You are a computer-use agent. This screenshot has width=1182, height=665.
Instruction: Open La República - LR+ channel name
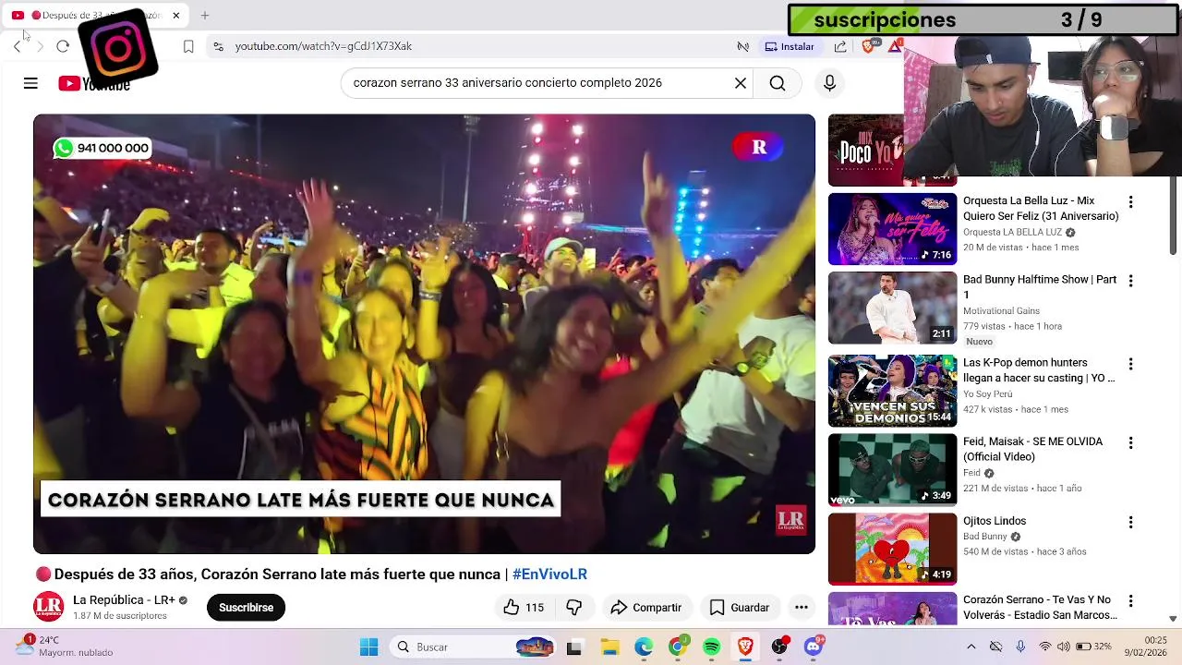tap(124, 599)
